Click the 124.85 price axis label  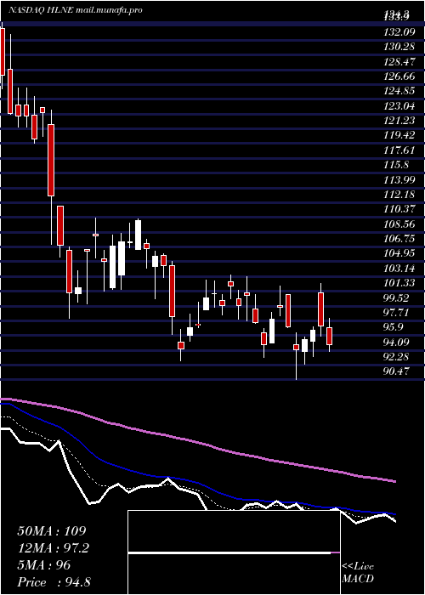click(399, 92)
